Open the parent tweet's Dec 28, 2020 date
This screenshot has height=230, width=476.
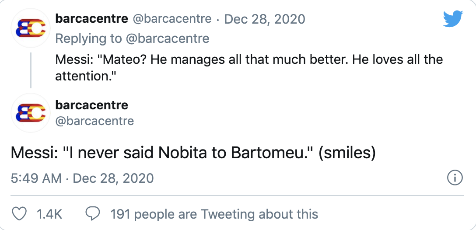265,19
